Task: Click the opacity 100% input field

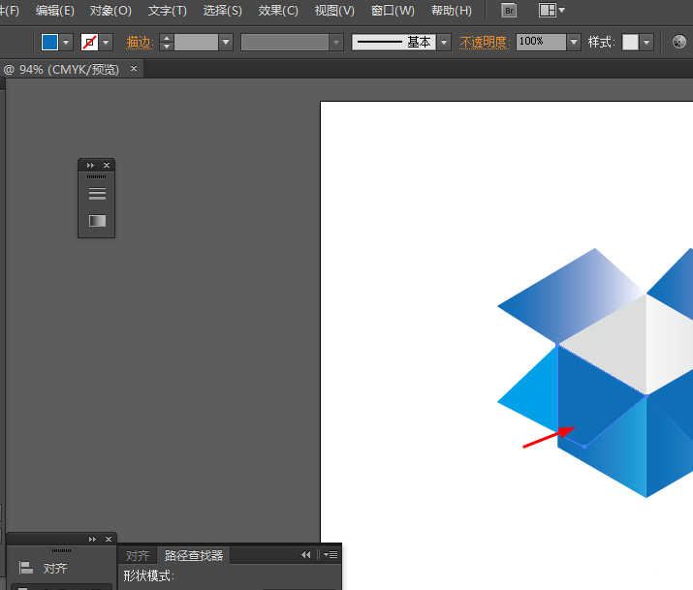Action: pyautogui.click(x=540, y=43)
